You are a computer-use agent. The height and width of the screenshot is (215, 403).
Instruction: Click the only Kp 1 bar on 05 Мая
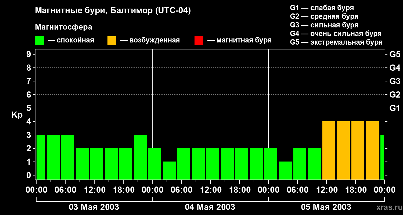pyautogui.click(x=285, y=170)
